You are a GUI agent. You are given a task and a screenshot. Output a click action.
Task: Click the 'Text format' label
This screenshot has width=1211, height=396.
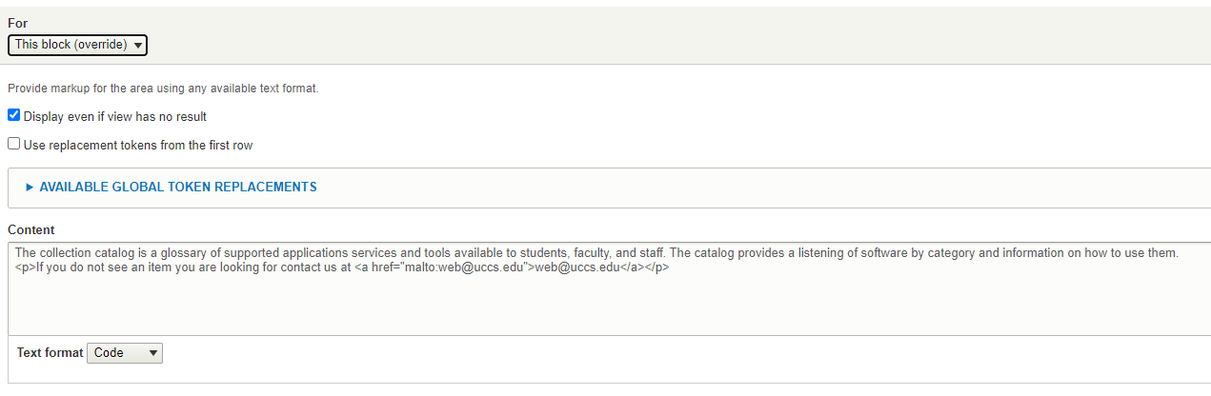pos(50,352)
